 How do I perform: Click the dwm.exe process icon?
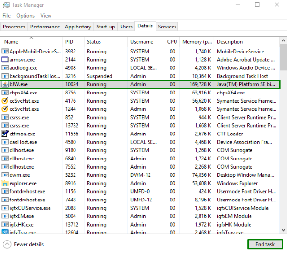point(5,175)
